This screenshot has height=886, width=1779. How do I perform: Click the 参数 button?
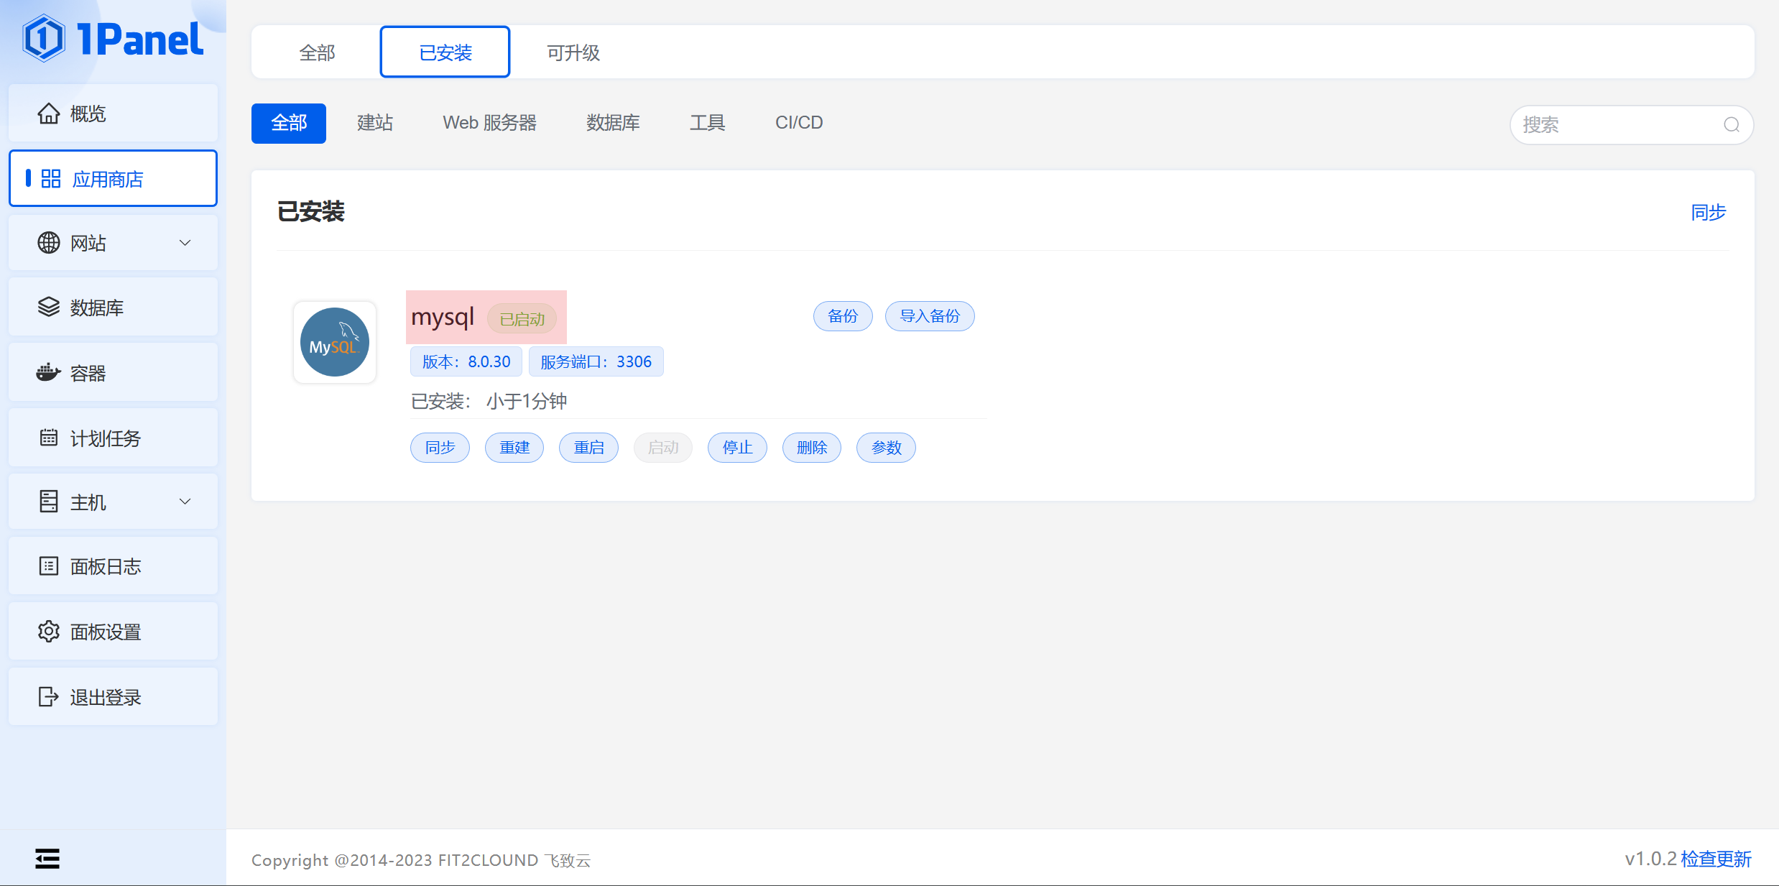click(886, 448)
